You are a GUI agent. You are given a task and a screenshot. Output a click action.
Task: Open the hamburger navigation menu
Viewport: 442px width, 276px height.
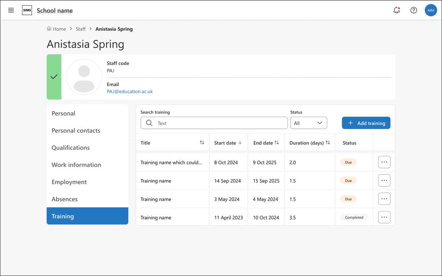[11, 10]
